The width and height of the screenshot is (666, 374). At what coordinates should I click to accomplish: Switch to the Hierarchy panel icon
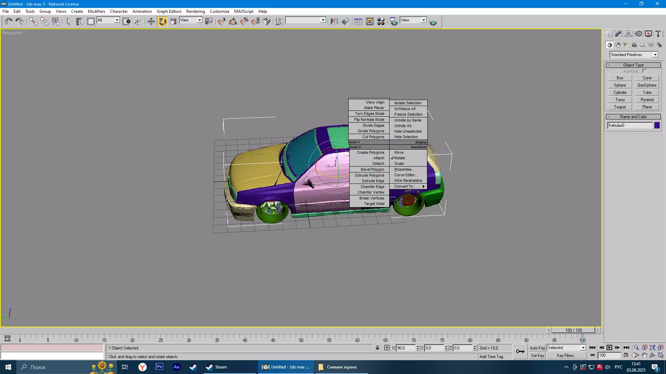point(628,34)
